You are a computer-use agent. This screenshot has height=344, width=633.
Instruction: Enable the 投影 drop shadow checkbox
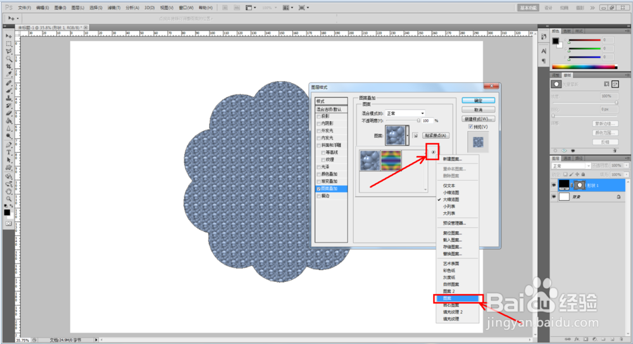tap(318, 117)
